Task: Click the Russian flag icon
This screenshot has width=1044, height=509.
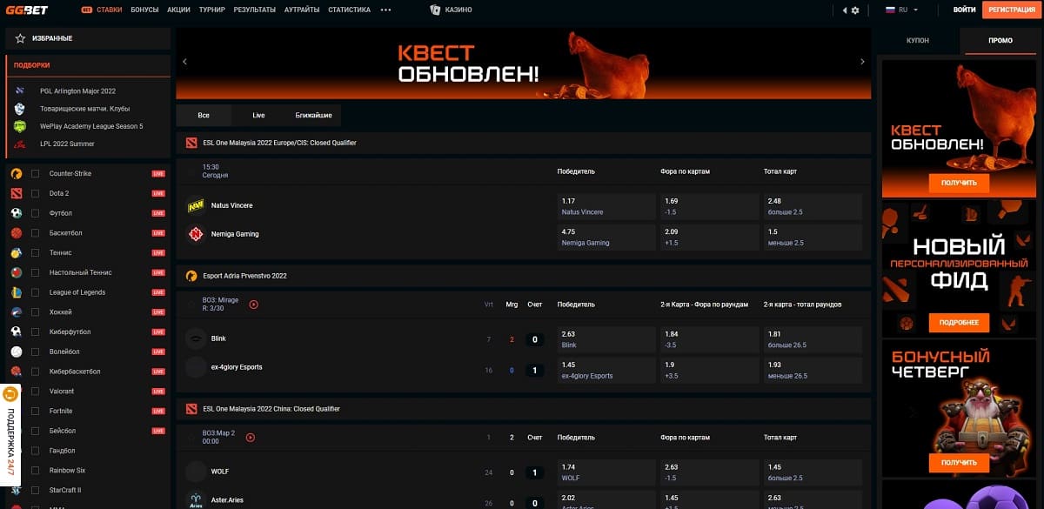Action: 890,10
